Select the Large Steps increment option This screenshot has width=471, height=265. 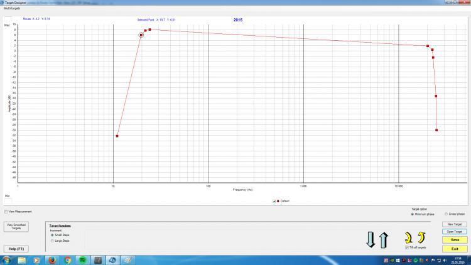pyautogui.click(x=52, y=241)
